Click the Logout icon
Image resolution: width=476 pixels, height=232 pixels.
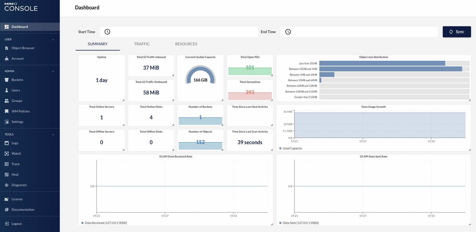[7, 224]
